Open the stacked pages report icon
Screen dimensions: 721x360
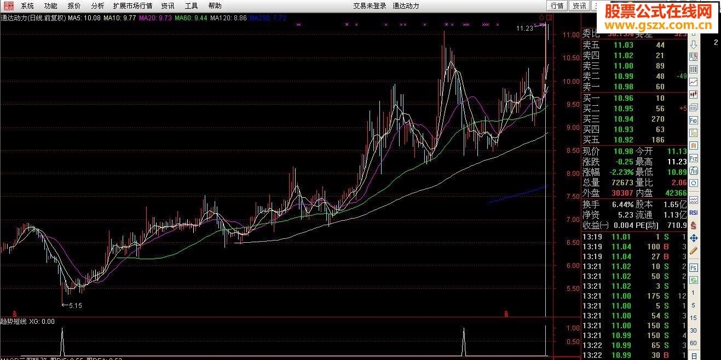[x=694, y=107]
